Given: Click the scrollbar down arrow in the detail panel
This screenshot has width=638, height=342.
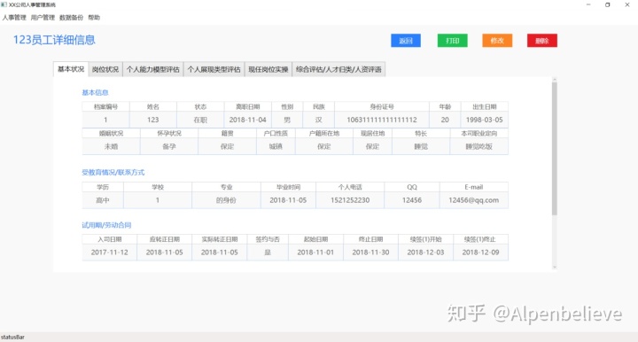Looking at the screenshot, I should pyautogui.click(x=554, y=268).
